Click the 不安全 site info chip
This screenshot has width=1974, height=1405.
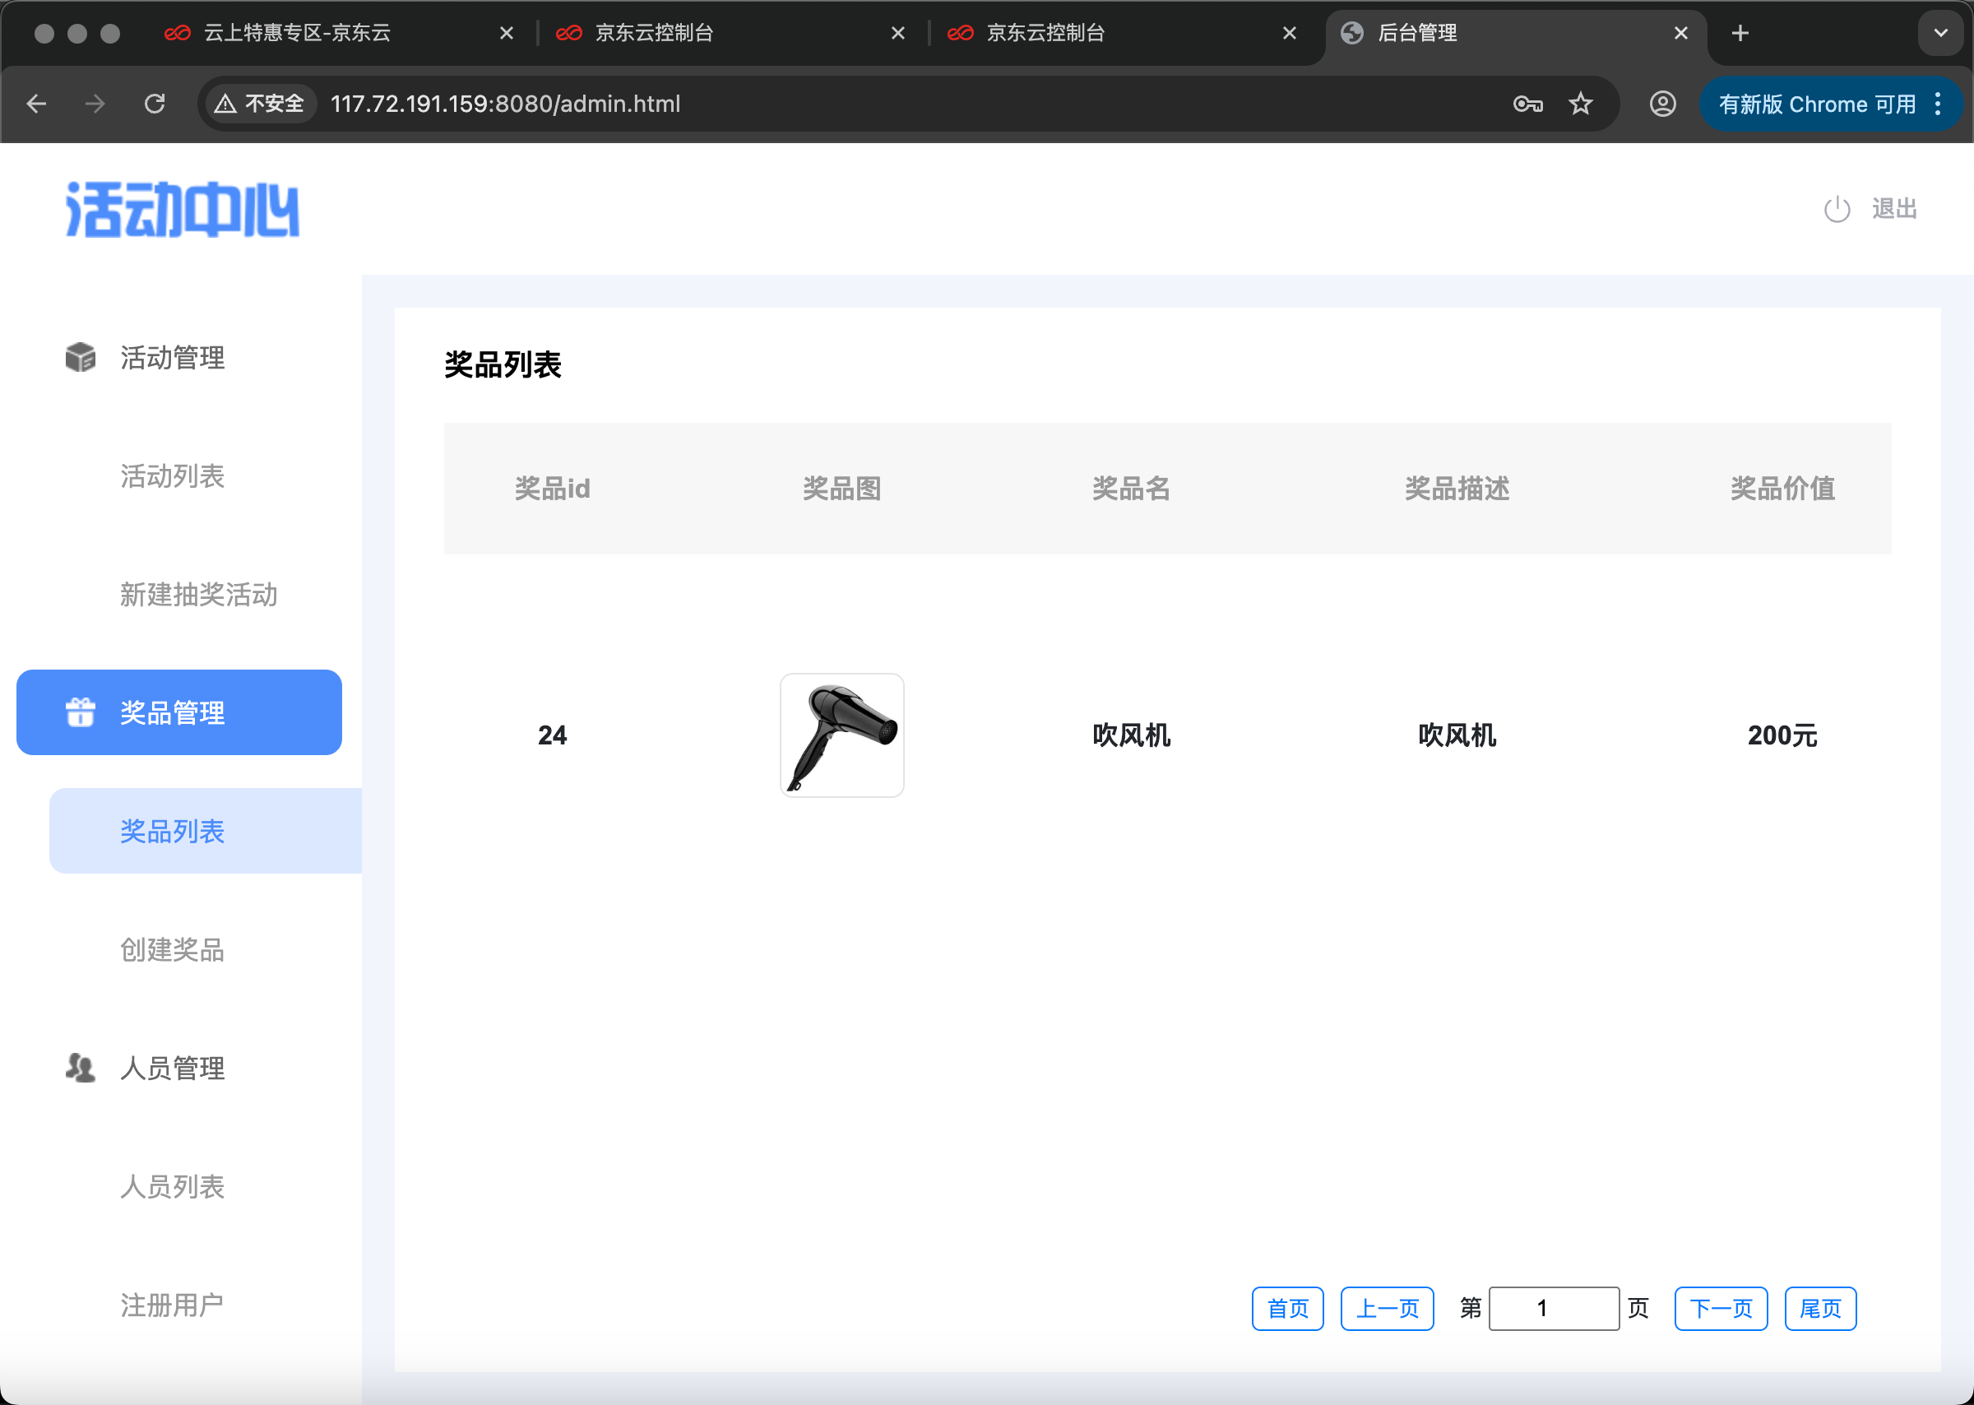click(x=261, y=104)
